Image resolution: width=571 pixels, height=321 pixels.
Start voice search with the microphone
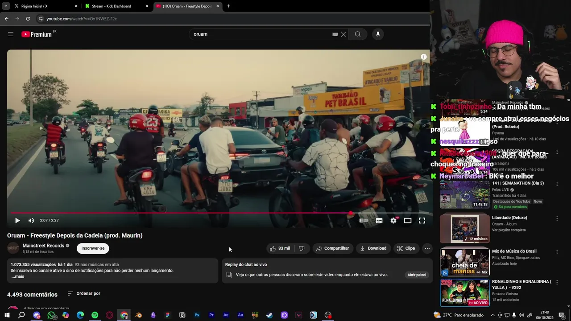[378, 34]
